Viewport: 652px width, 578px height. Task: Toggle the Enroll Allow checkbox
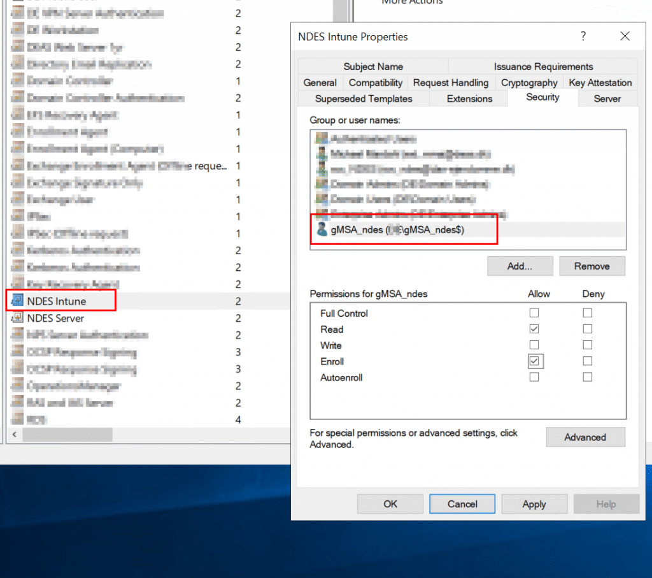pos(534,361)
